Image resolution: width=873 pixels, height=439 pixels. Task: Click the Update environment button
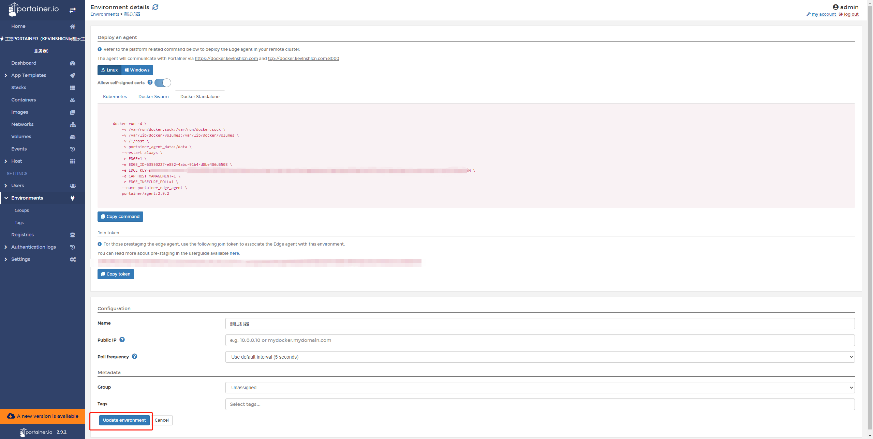pos(124,420)
